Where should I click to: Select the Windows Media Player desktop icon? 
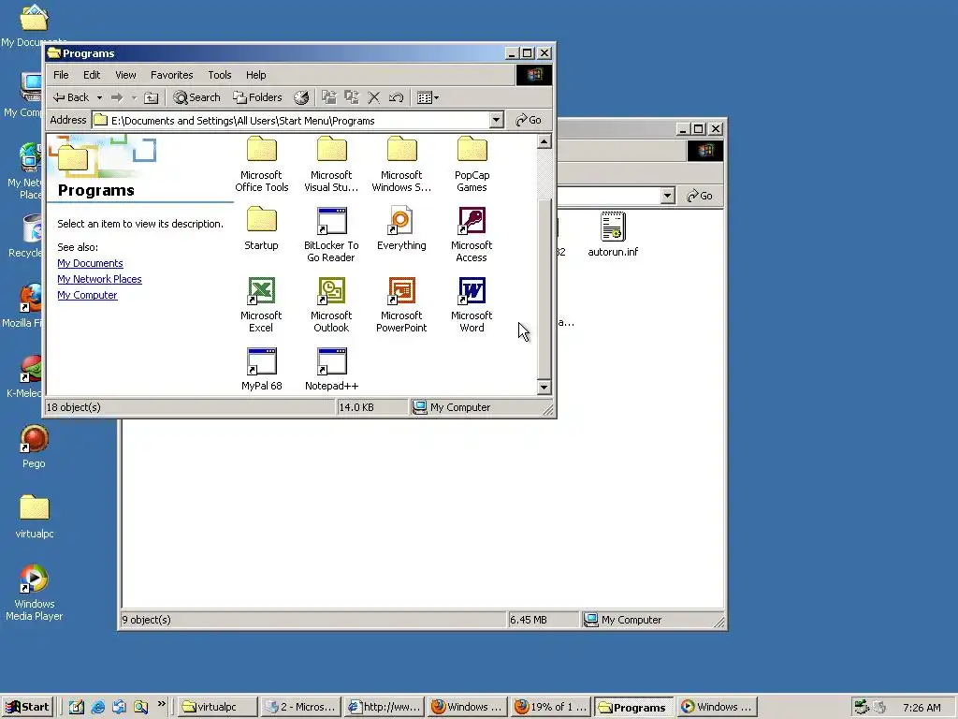pyautogui.click(x=35, y=593)
